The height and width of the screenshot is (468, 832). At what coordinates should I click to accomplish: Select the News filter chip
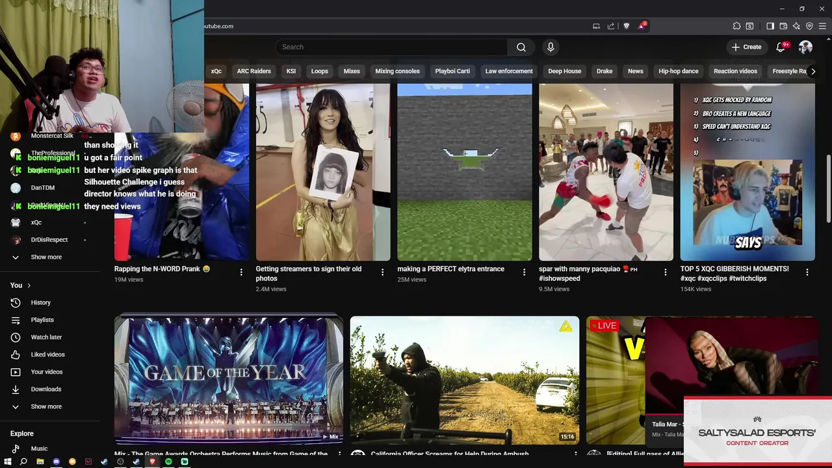(x=635, y=71)
